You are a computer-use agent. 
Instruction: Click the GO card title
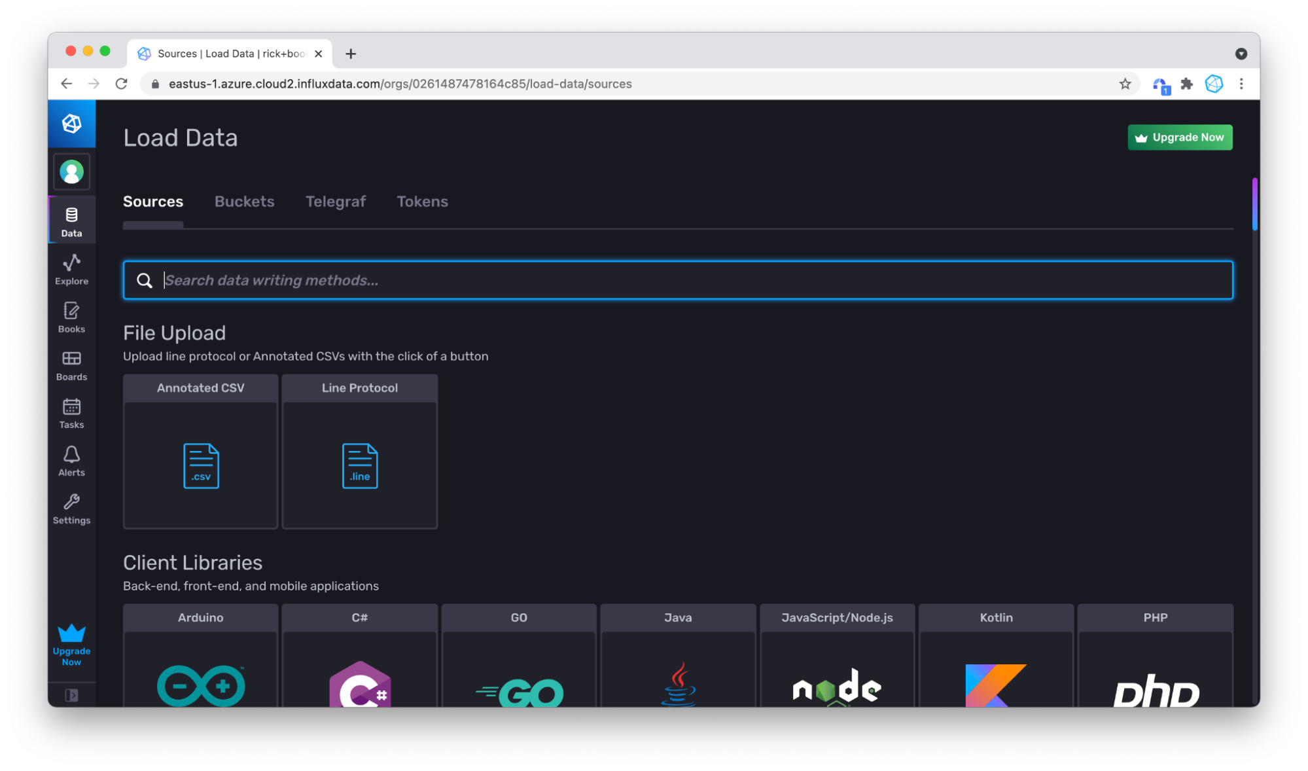[x=519, y=617]
